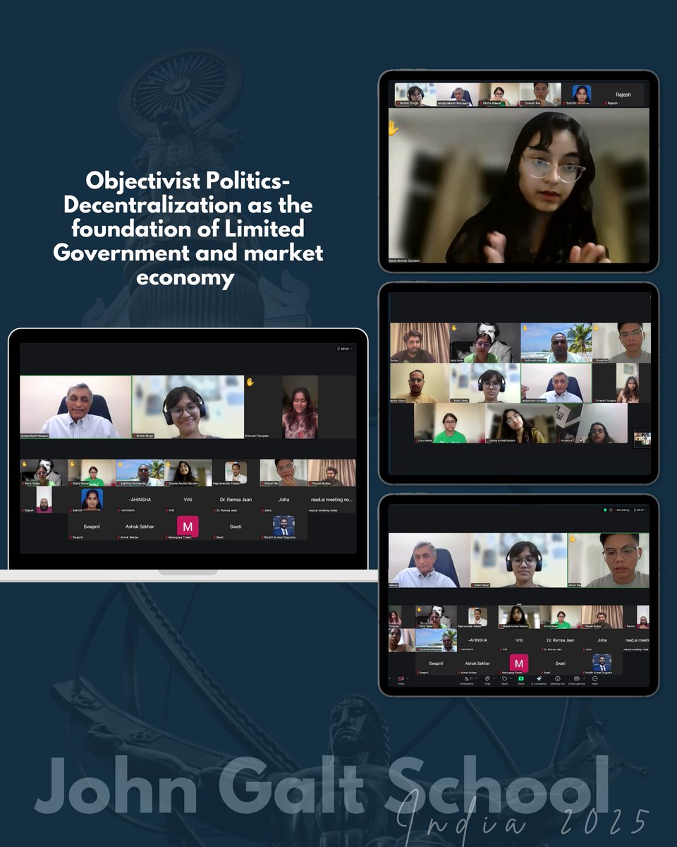677x847 pixels.
Task: Click the green Share screen icon
Action: pyautogui.click(x=521, y=679)
